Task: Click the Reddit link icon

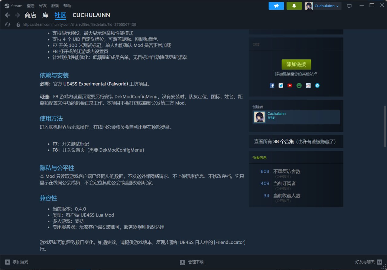Action: click(308, 85)
